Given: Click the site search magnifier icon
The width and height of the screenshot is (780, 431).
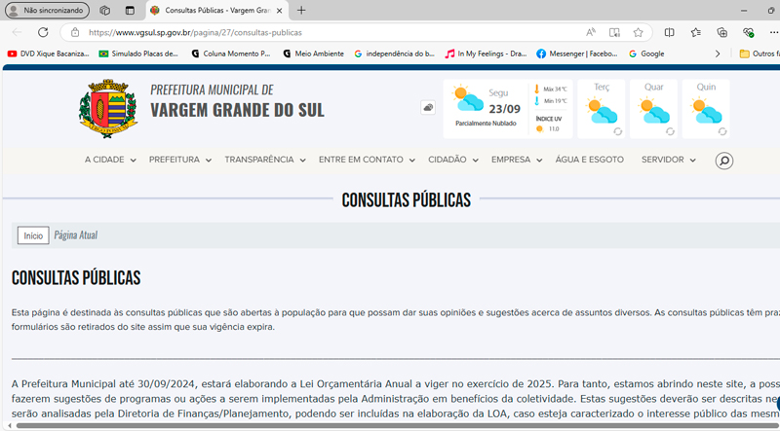Looking at the screenshot, I should pyautogui.click(x=723, y=161).
